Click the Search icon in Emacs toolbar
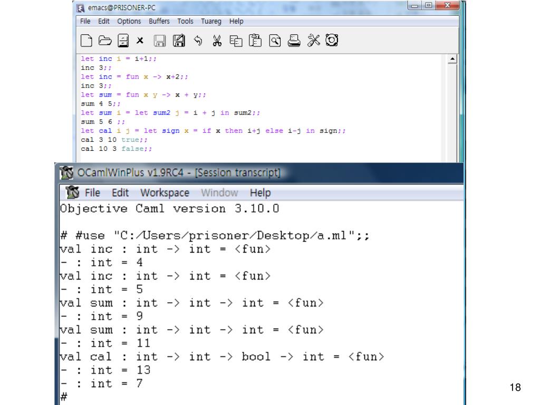 (275, 41)
